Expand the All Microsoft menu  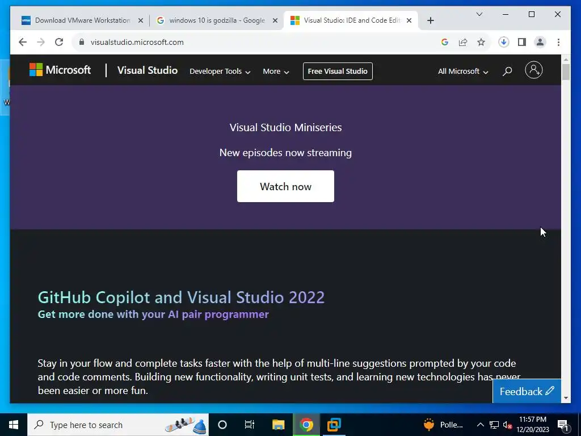[x=463, y=71]
